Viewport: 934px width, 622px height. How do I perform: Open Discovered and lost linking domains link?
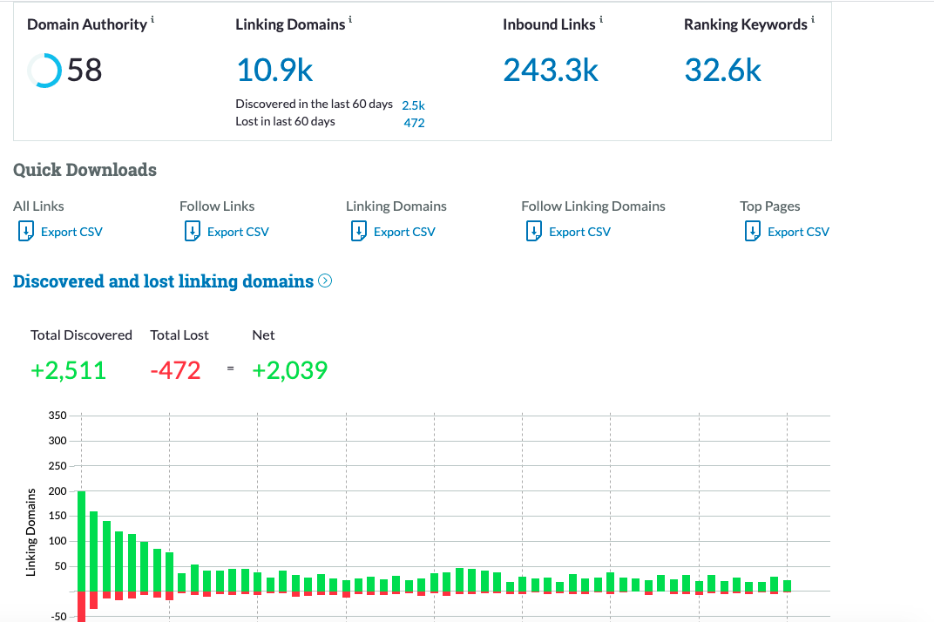pyautogui.click(x=163, y=281)
